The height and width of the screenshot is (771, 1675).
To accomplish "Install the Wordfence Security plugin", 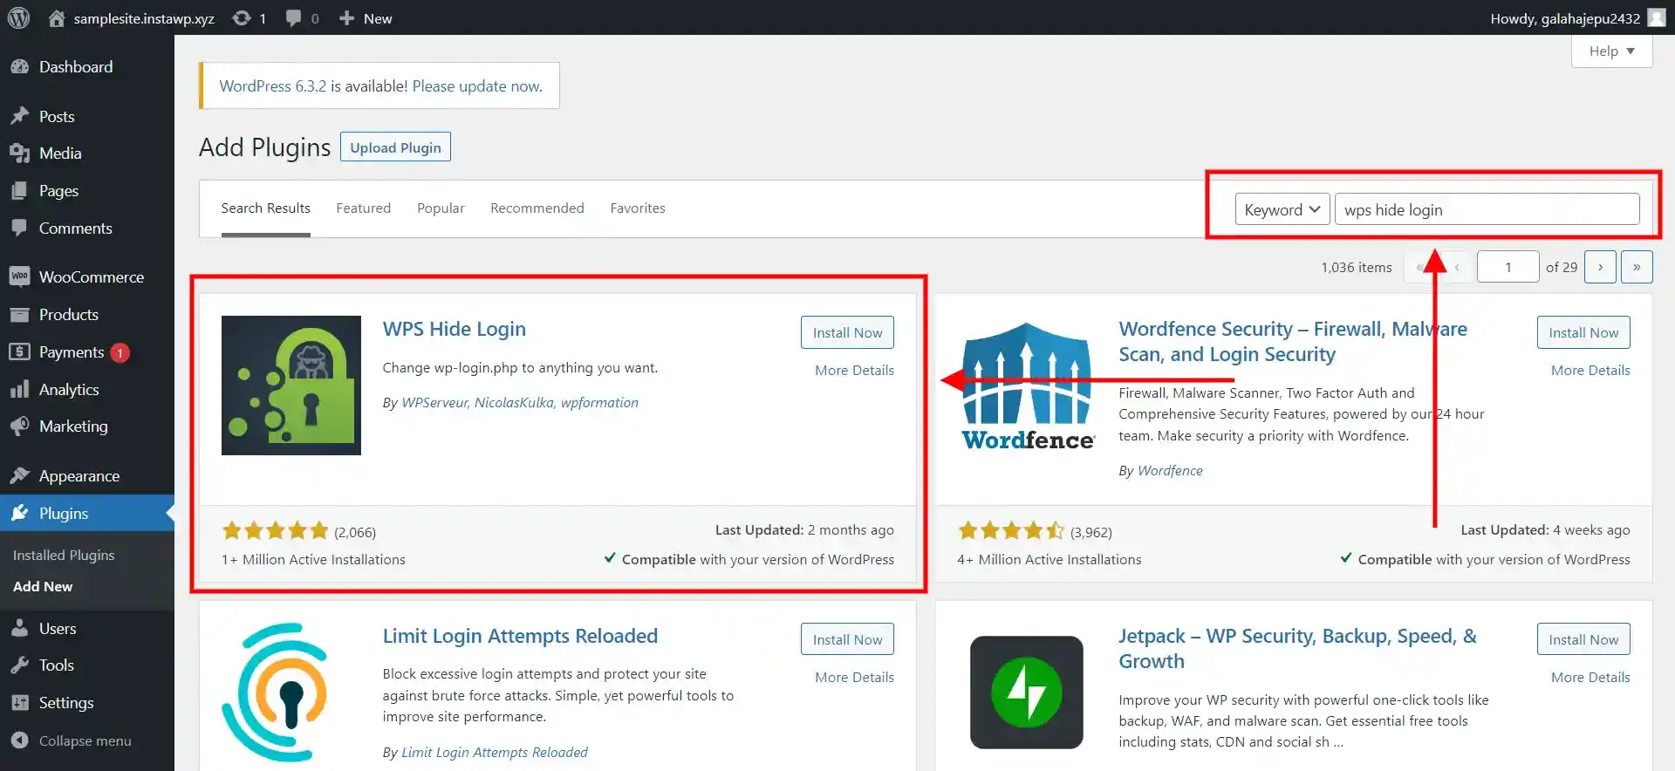I will click(x=1583, y=332).
